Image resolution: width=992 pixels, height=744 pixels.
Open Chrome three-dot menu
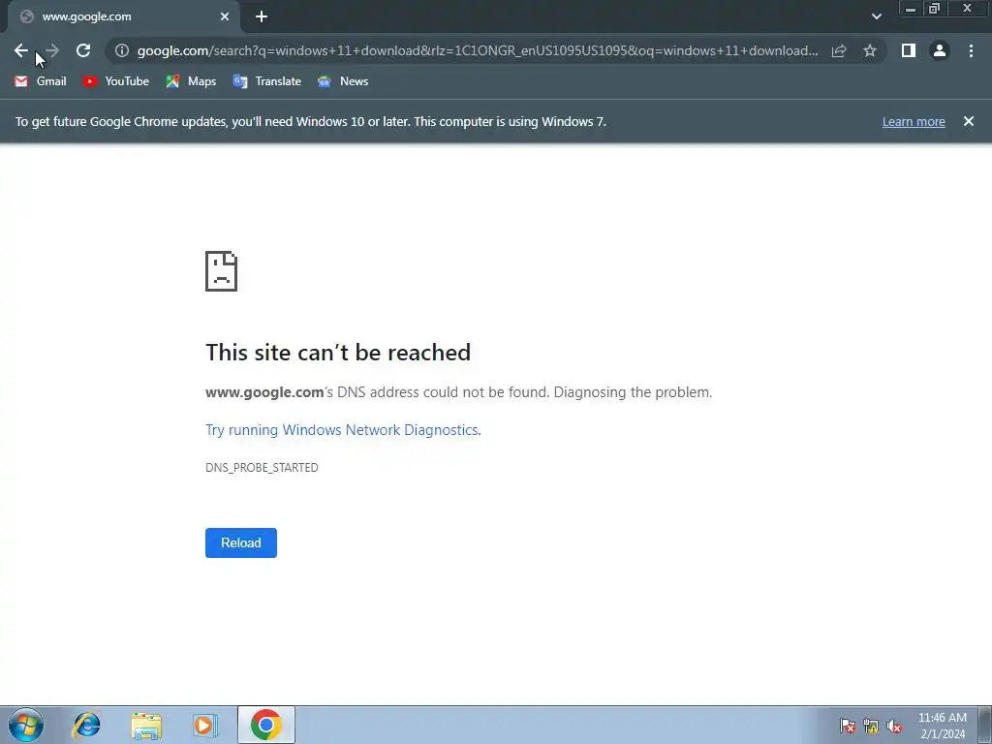point(971,50)
